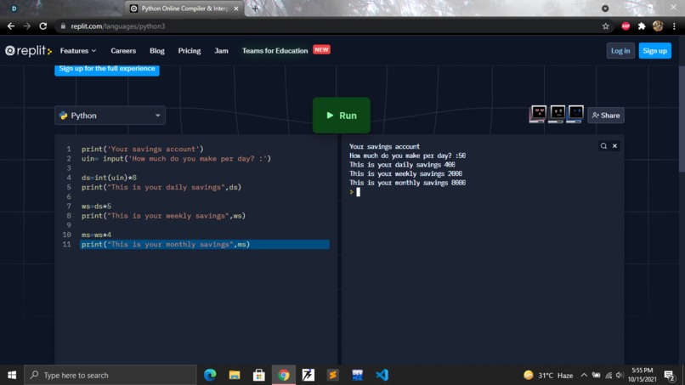Click the Windows search box

coord(110,375)
